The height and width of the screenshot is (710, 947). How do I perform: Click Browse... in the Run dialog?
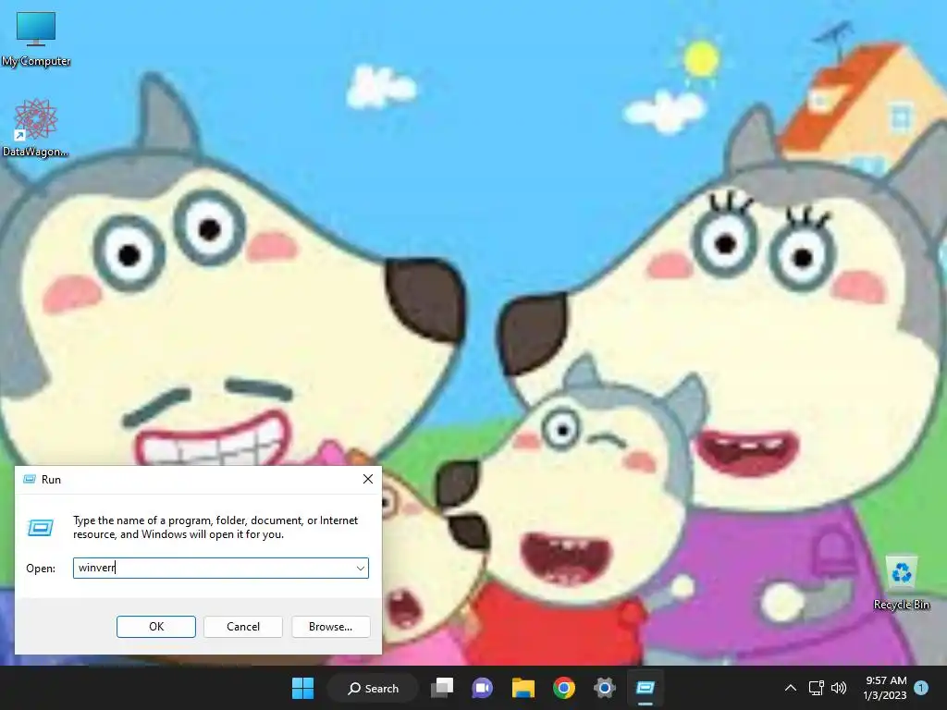[x=330, y=627]
